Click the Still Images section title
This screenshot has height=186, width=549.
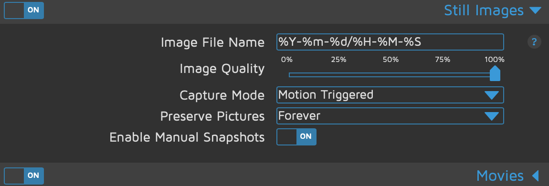point(484,10)
